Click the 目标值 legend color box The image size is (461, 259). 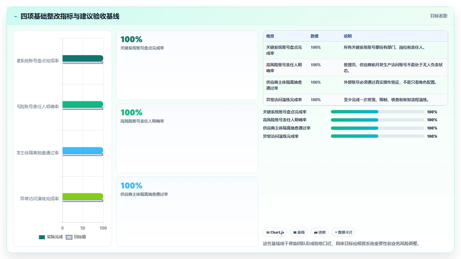[69, 237]
